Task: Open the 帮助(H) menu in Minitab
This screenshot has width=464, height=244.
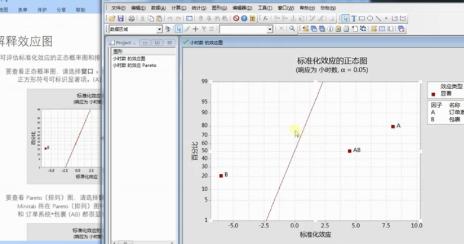Action: tap(307, 8)
